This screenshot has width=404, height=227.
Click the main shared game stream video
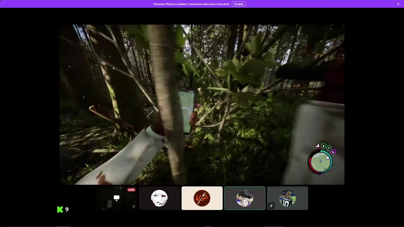coord(202,105)
